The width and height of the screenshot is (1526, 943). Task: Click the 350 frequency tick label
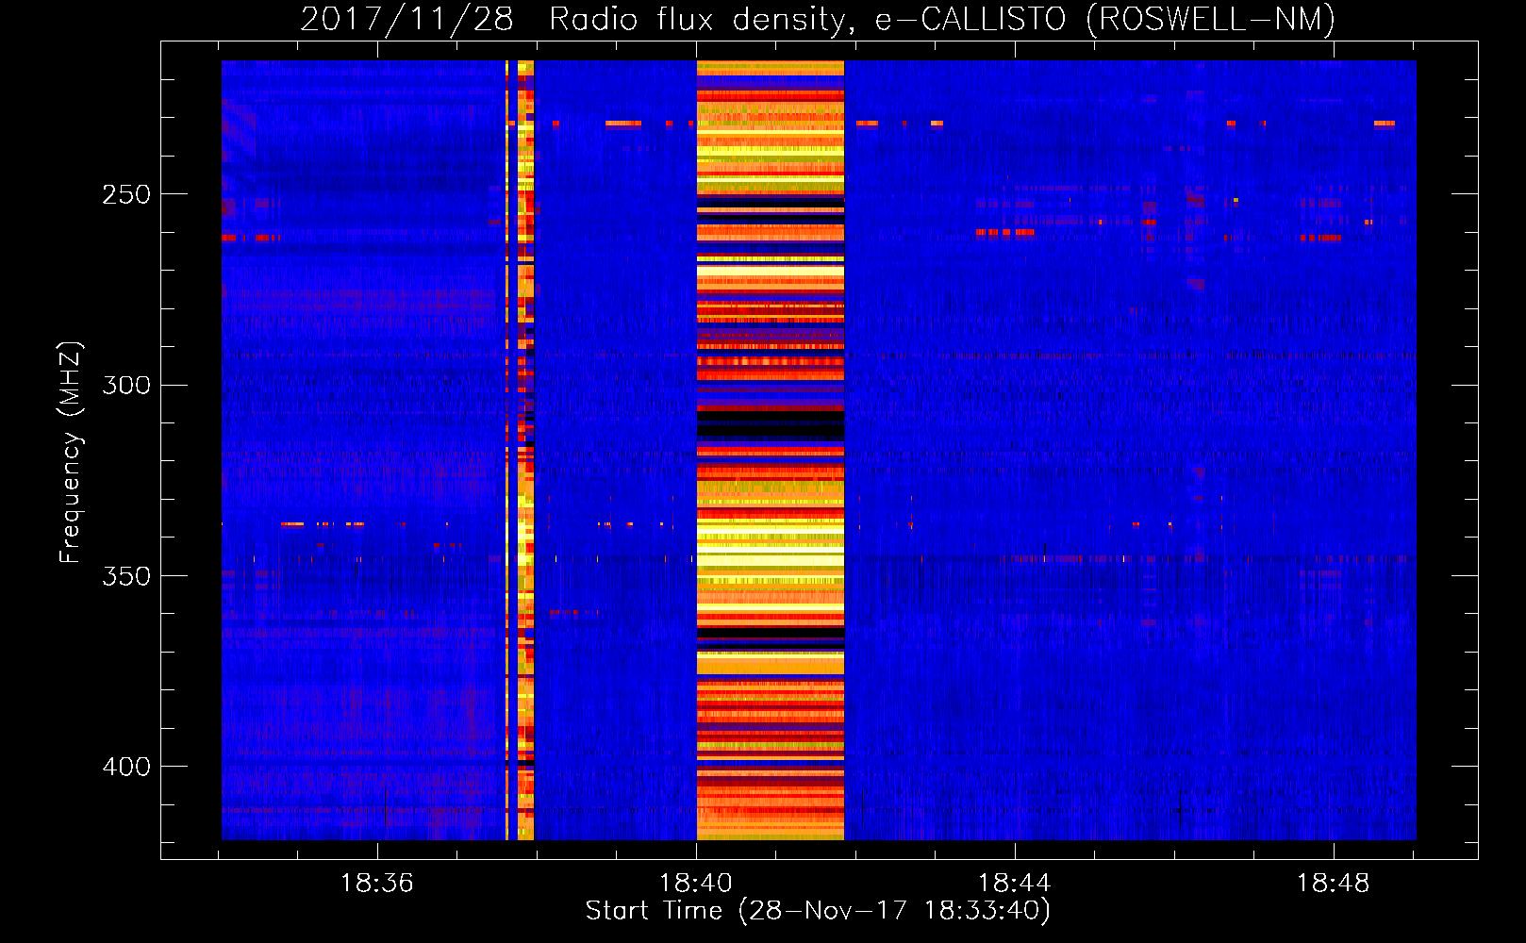click(126, 575)
